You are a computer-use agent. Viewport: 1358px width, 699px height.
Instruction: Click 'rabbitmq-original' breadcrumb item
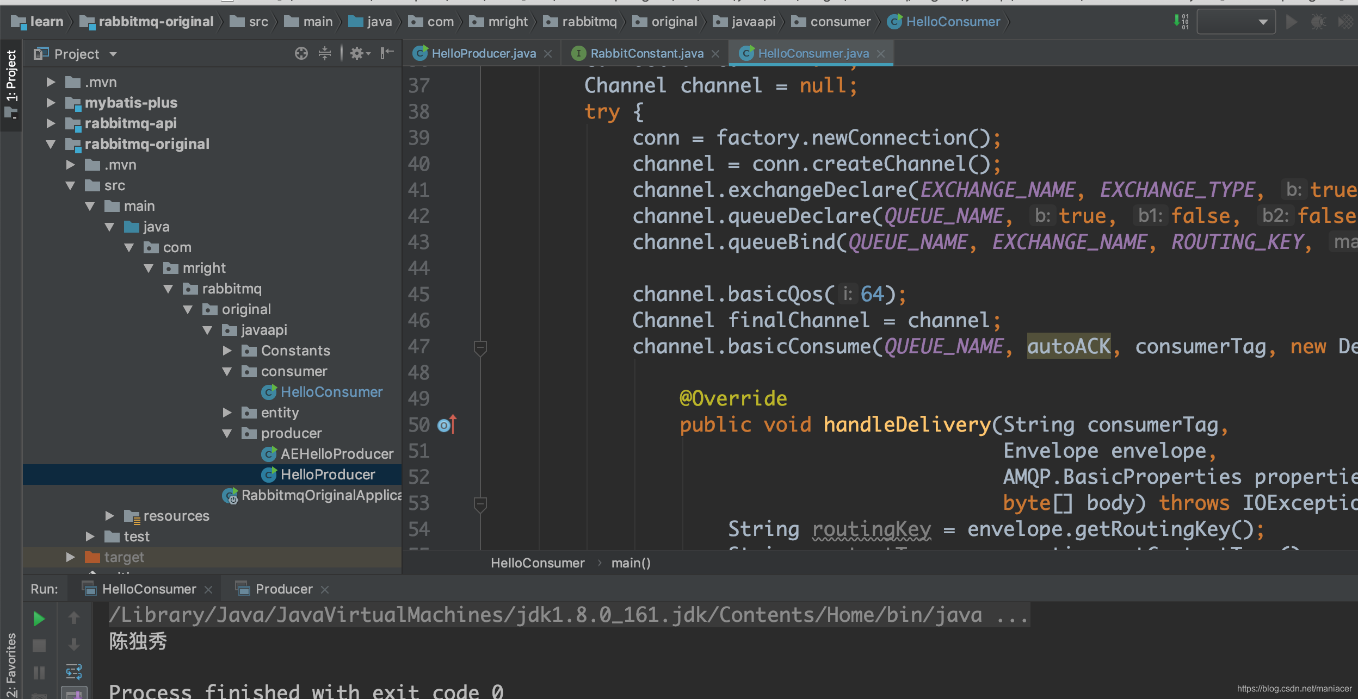point(147,22)
